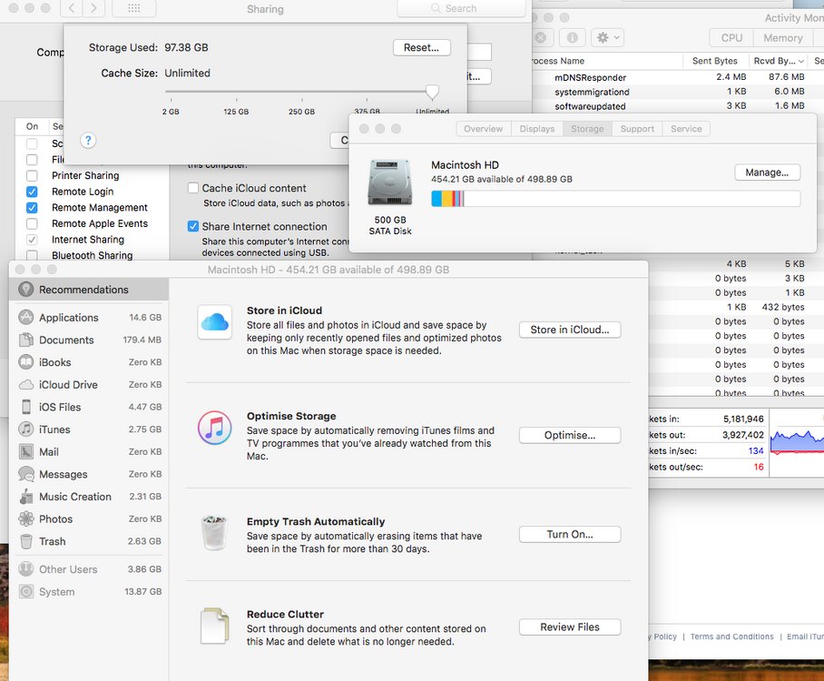Open Activity Monitor gear action dropdown

pyautogui.click(x=607, y=38)
